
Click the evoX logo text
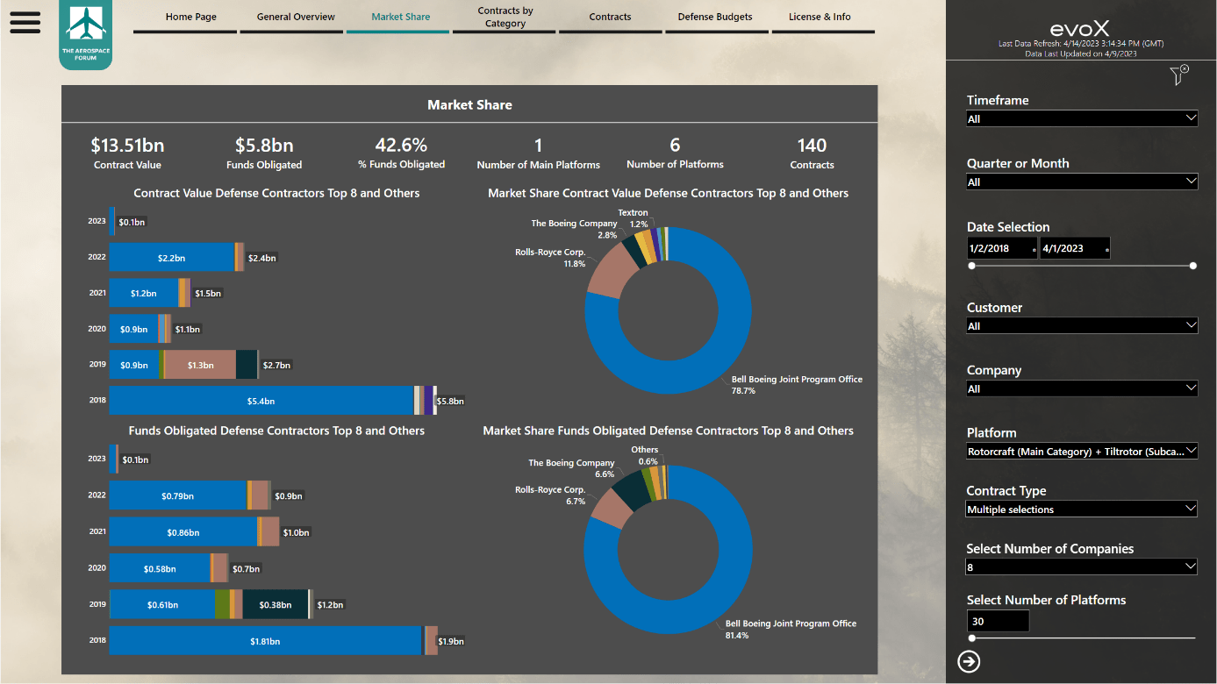click(x=1080, y=29)
